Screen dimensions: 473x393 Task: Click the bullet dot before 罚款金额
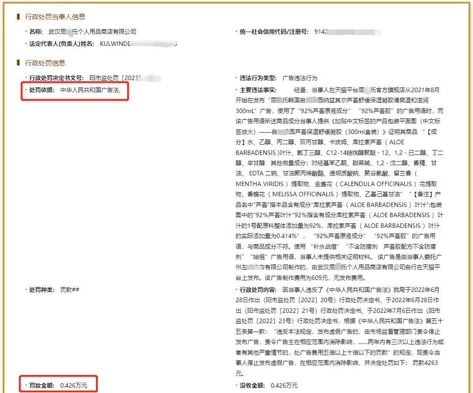click(26, 386)
